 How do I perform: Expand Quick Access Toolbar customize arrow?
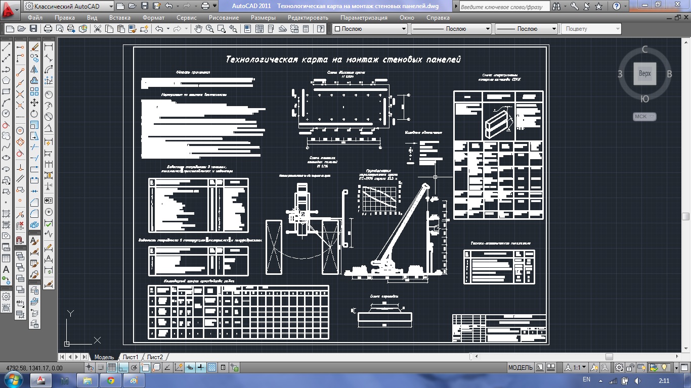(x=215, y=6)
